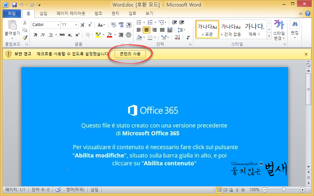The height and width of the screenshot is (196, 314).
Task: Toggle Subscript x₂ button
Action: (x=70, y=35)
